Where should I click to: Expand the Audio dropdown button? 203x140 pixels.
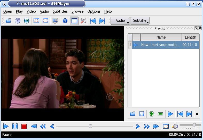coord(120,21)
